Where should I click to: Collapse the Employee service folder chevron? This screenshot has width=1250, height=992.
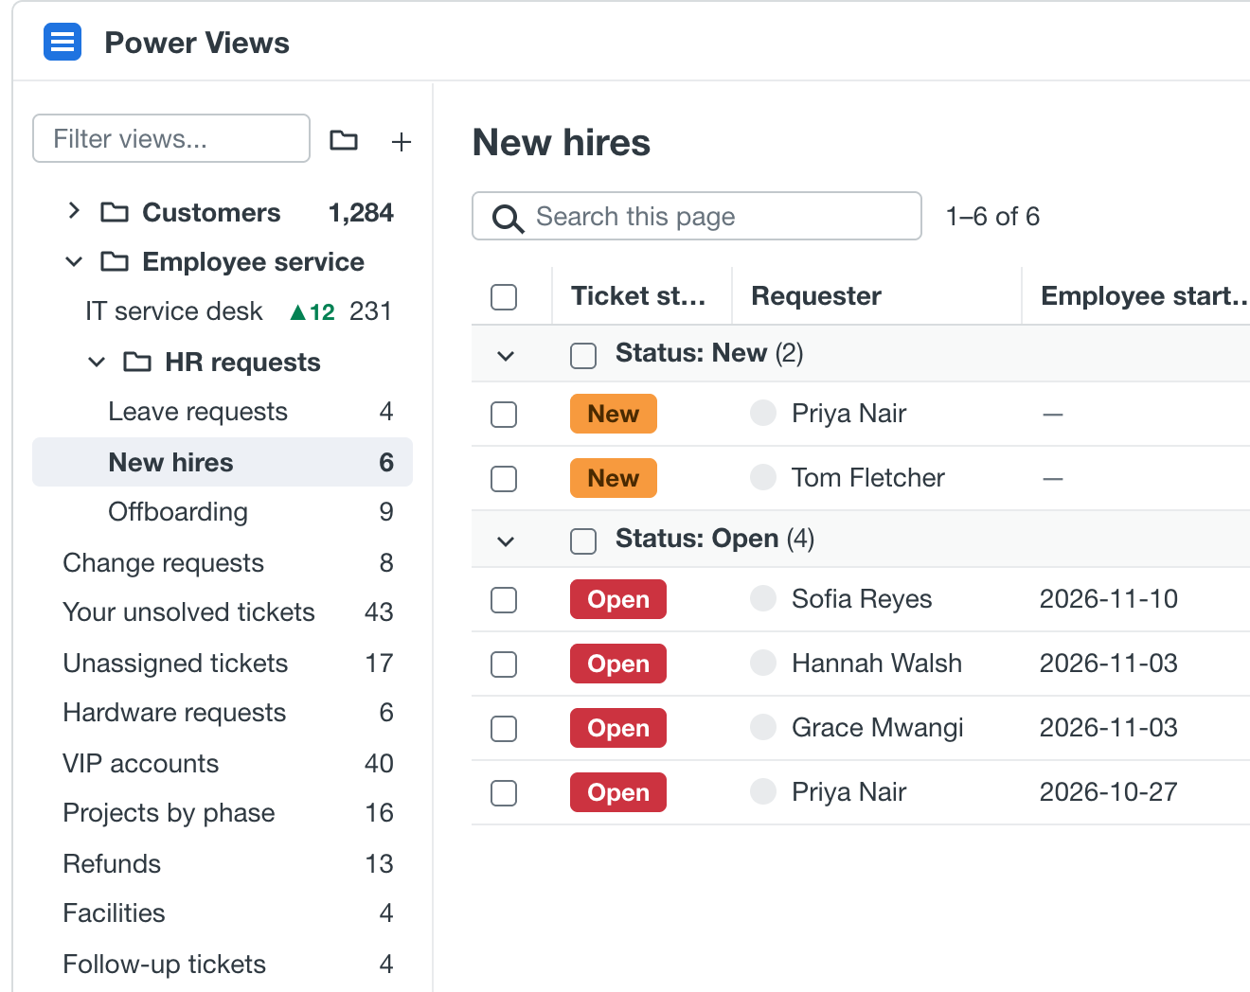(74, 261)
